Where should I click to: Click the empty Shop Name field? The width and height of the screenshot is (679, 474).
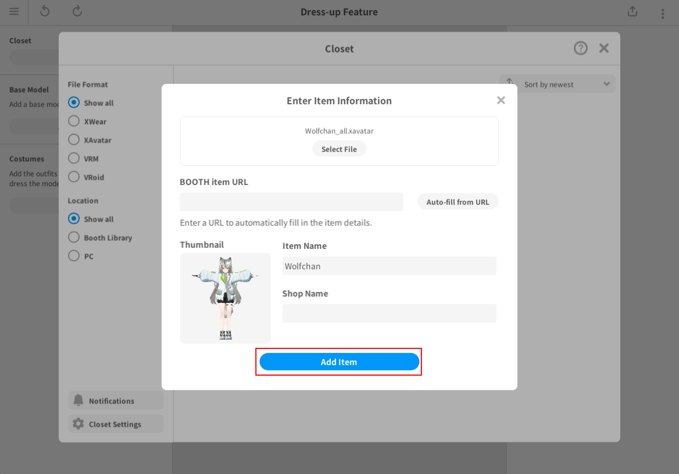[x=389, y=313]
